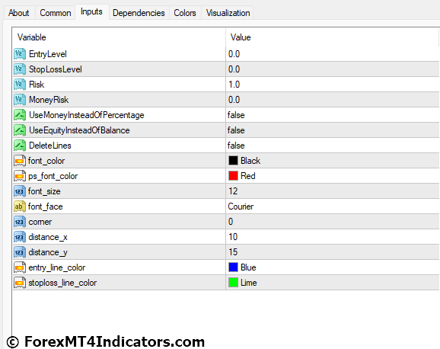Image resolution: width=440 pixels, height=349 pixels.
Task: Toggle the UseMoneyInsteadOfPercentage false value
Action: tap(333, 115)
